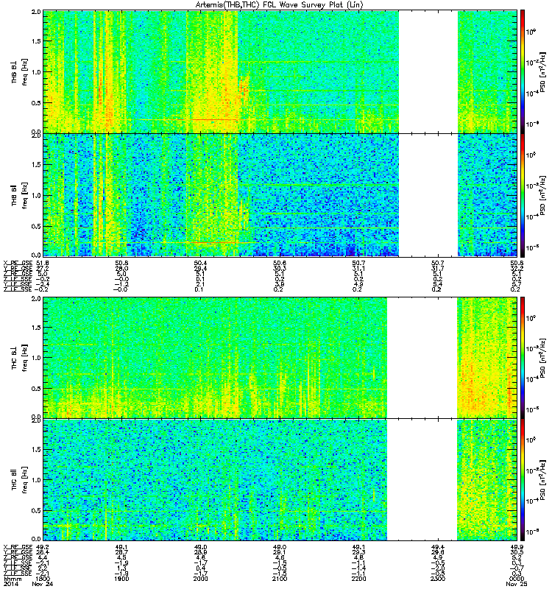Click the 2000 time tick label
Viewport: 552px width, 589px height.
click(x=200, y=579)
